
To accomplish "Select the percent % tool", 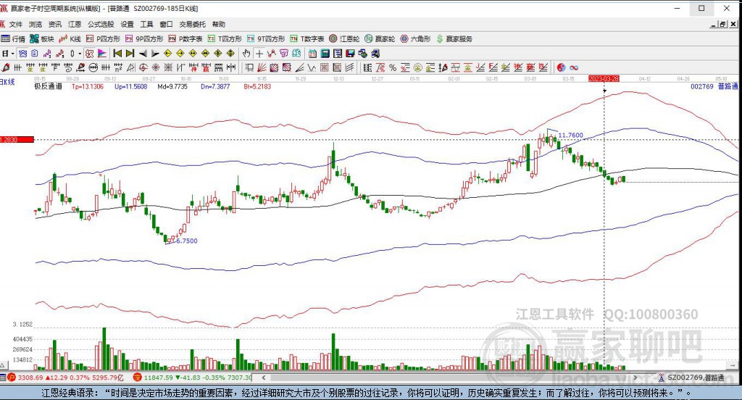I will [x=393, y=67].
